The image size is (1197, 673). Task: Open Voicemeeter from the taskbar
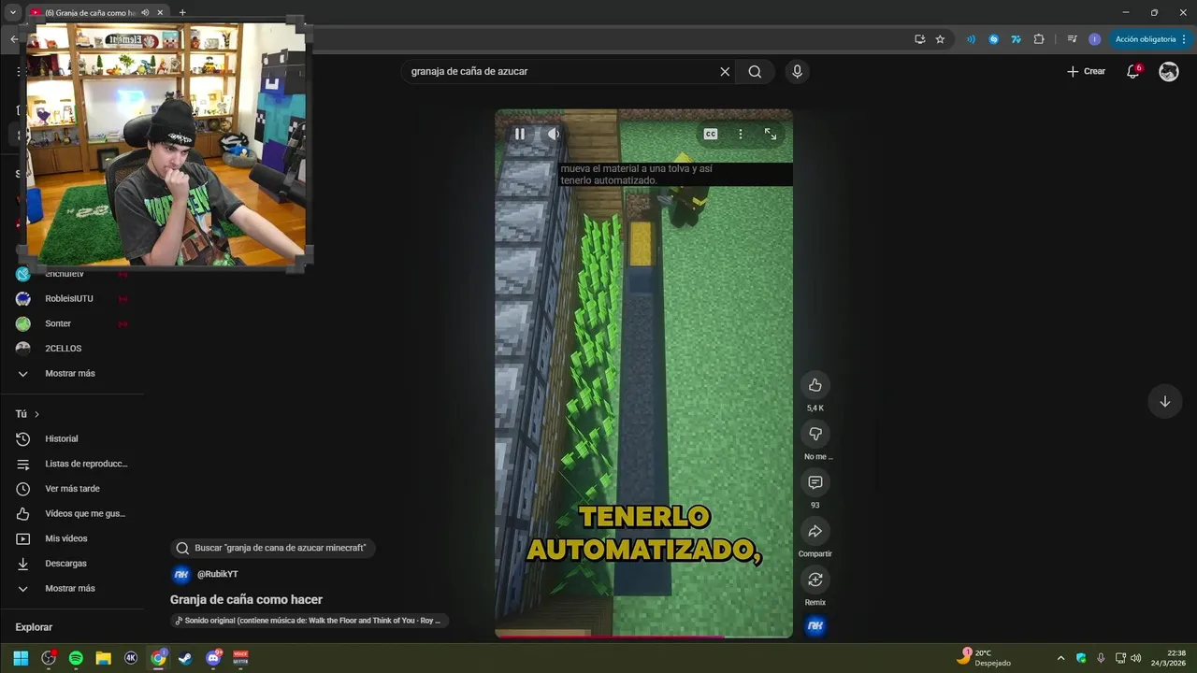point(240,658)
